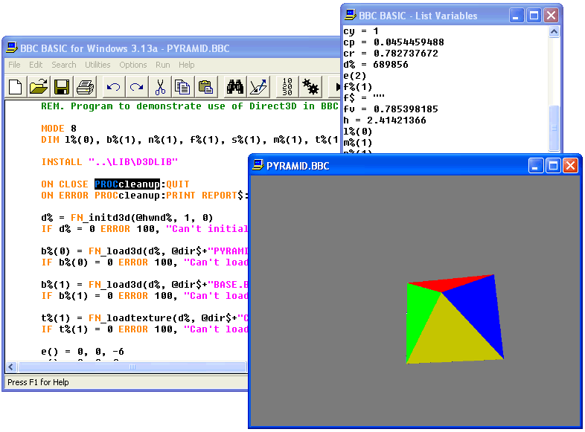This screenshot has width=585, height=432.
Task: Print the program with the printer icon
Action: click(85, 87)
